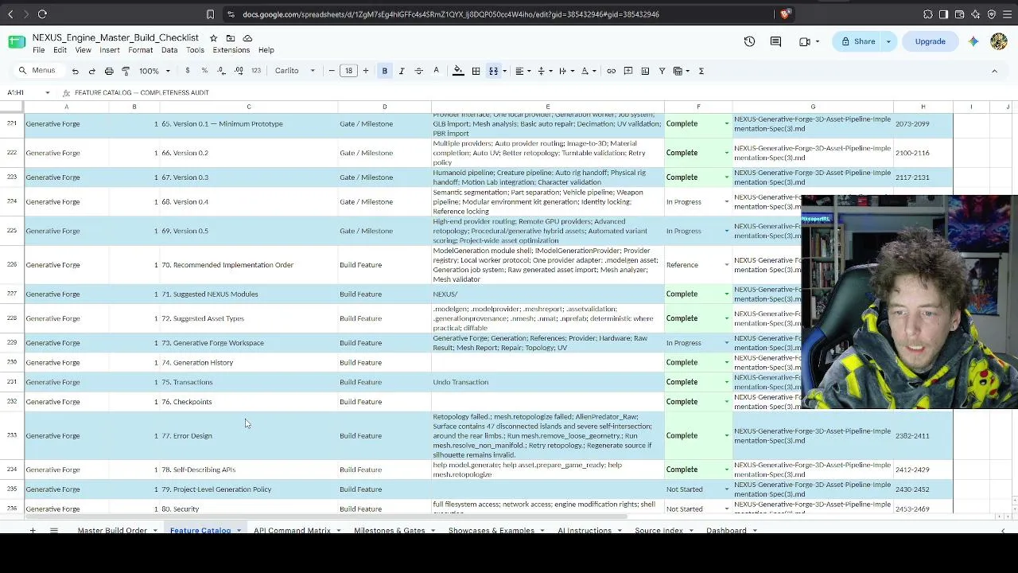Image resolution: width=1018 pixels, height=573 pixels.
Task: Move the document to a folder
Action: pyautogui.click(x=231, y=37)
